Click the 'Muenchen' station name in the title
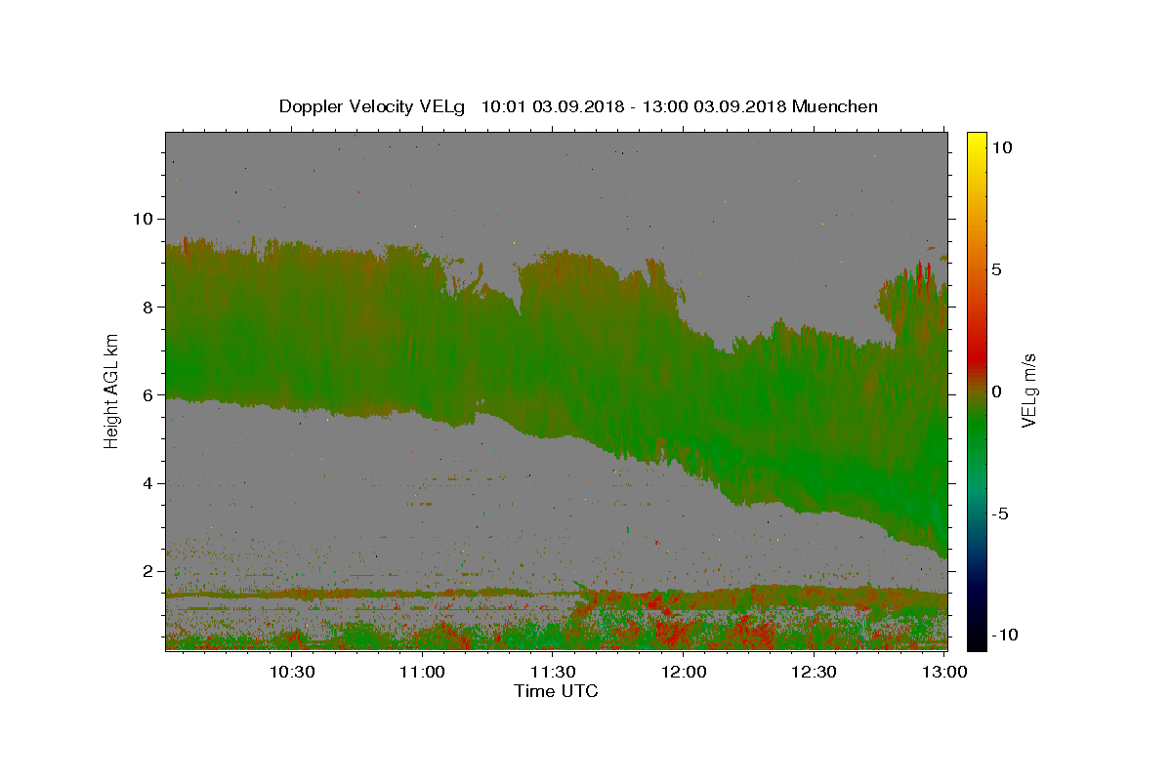This screenshot has height=781, width=1172. pos(835,106)
